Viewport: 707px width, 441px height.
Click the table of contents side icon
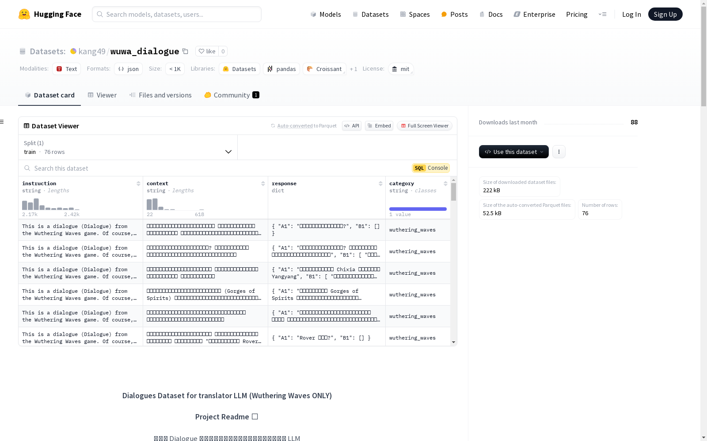click(2, 122)
